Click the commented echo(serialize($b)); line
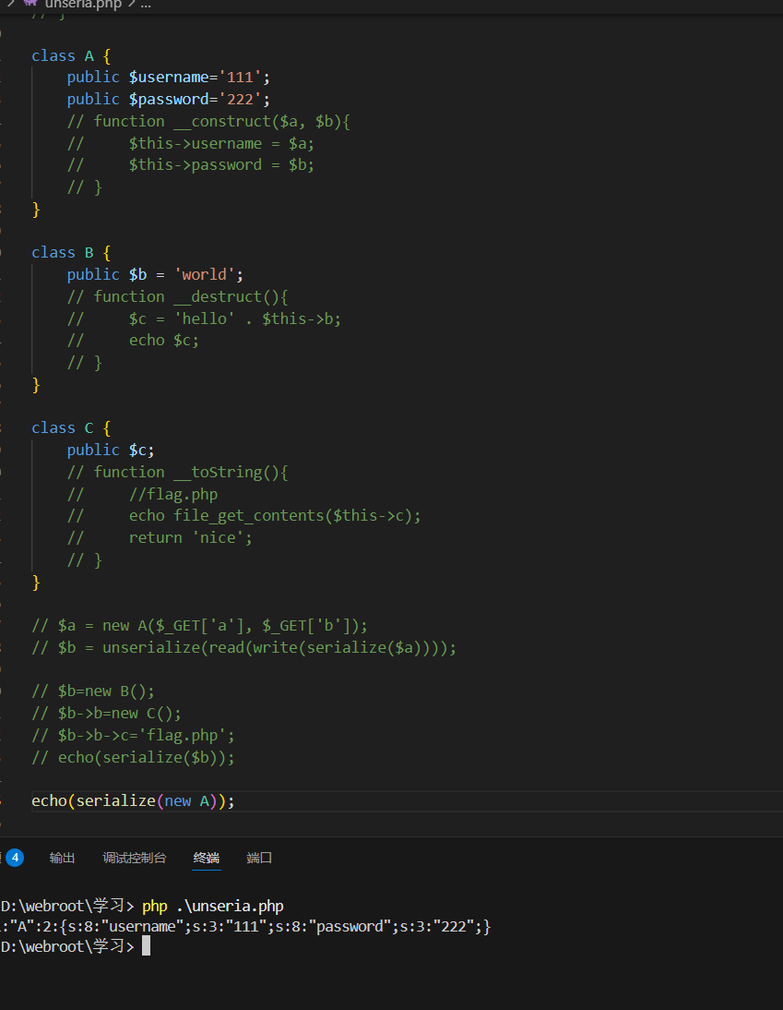The height and width of the screenshot is (1010, 783). coord(133,757)
